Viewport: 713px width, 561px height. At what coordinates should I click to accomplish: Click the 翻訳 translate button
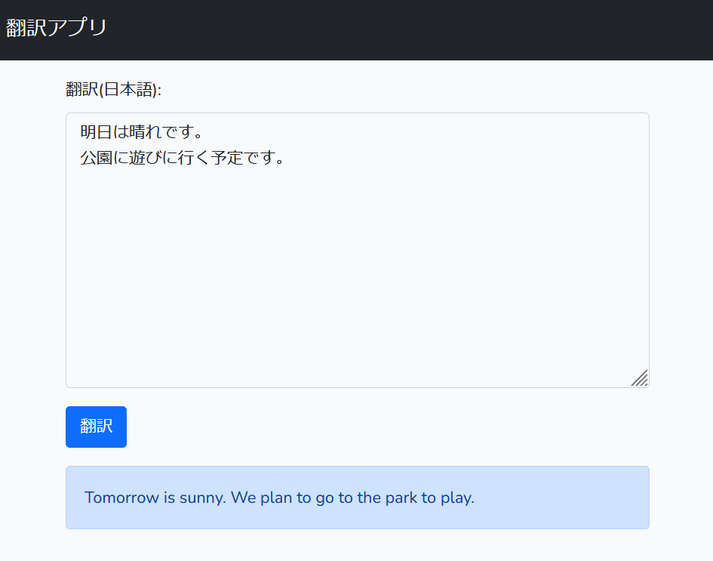click(96, 427)
